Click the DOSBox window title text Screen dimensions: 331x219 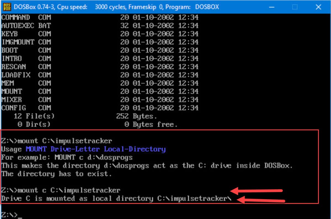point(116,7)
